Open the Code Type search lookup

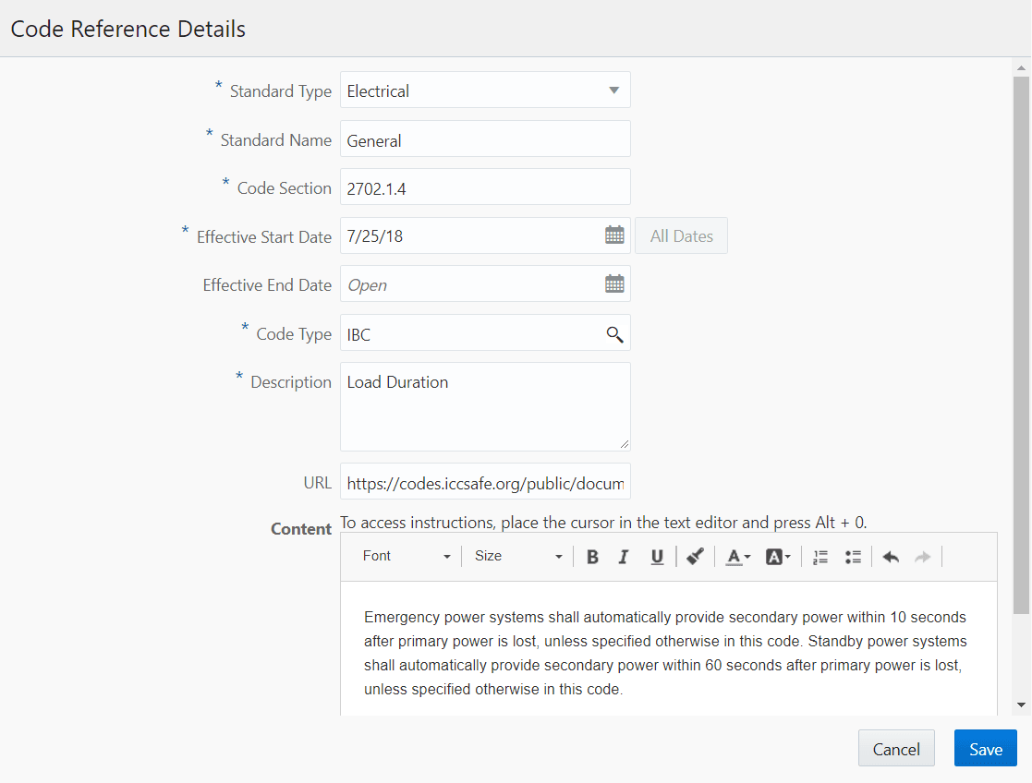[x=614, y=333]
